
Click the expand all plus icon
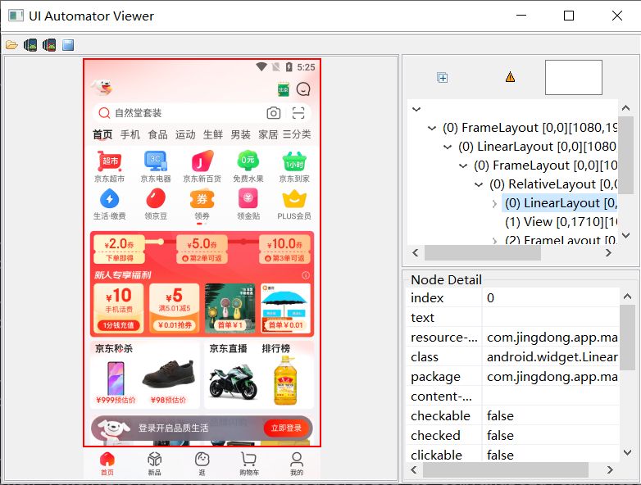click(443, 77)
